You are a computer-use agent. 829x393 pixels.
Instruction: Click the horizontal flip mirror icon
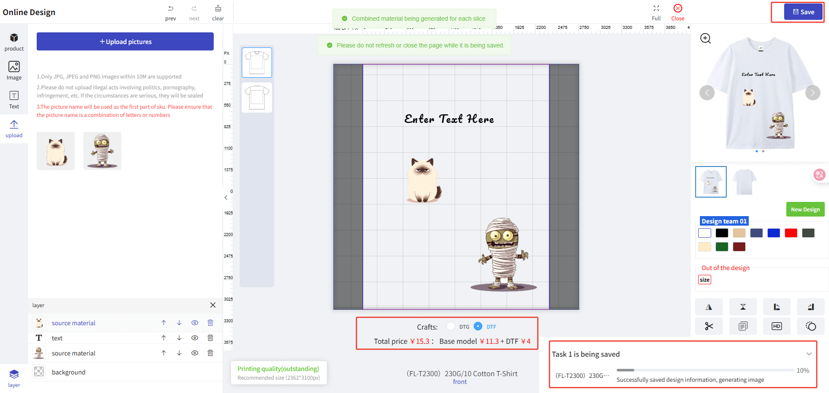point(709,307)
